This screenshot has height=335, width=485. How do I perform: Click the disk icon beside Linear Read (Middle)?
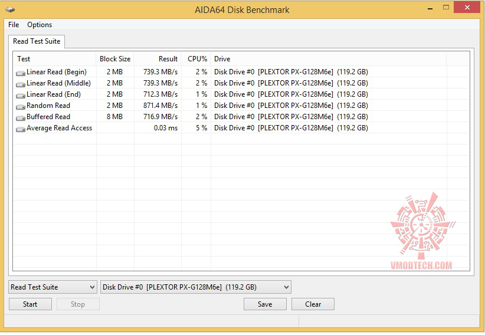click(x=21, y=84)
